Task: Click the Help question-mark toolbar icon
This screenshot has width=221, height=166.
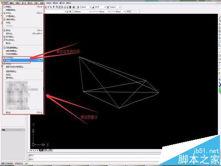Action: [74, 7]
